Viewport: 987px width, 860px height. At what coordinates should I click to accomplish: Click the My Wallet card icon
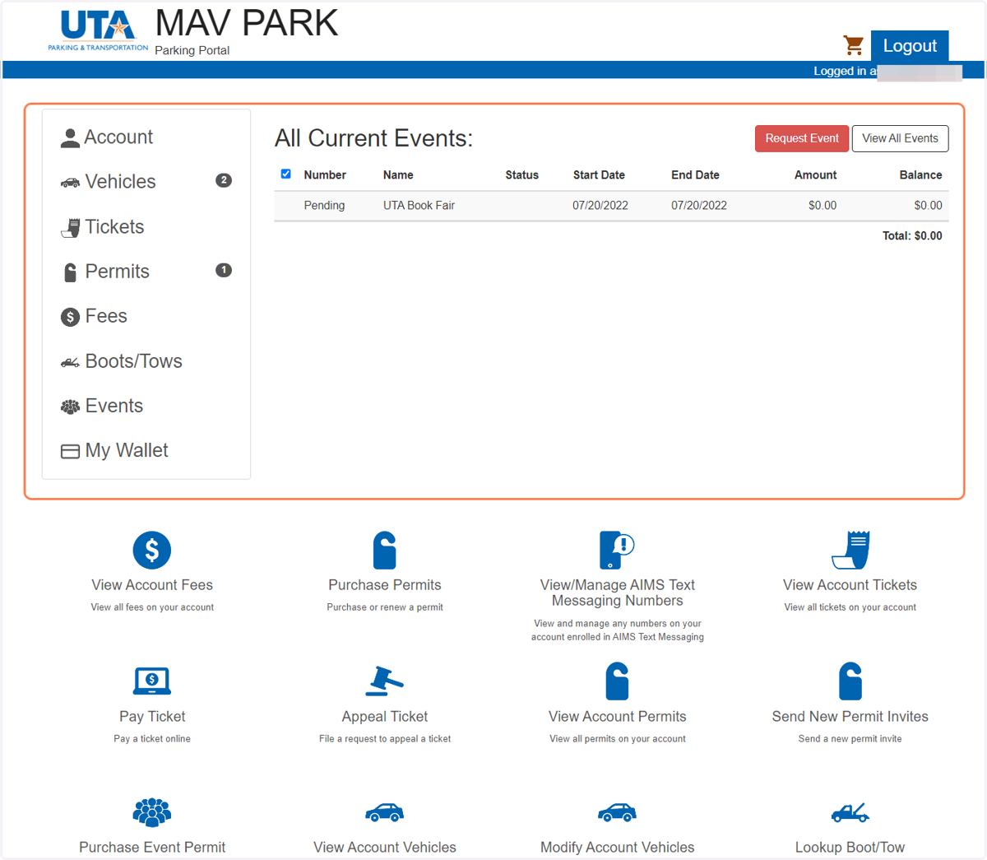click(x=70, y=451)
